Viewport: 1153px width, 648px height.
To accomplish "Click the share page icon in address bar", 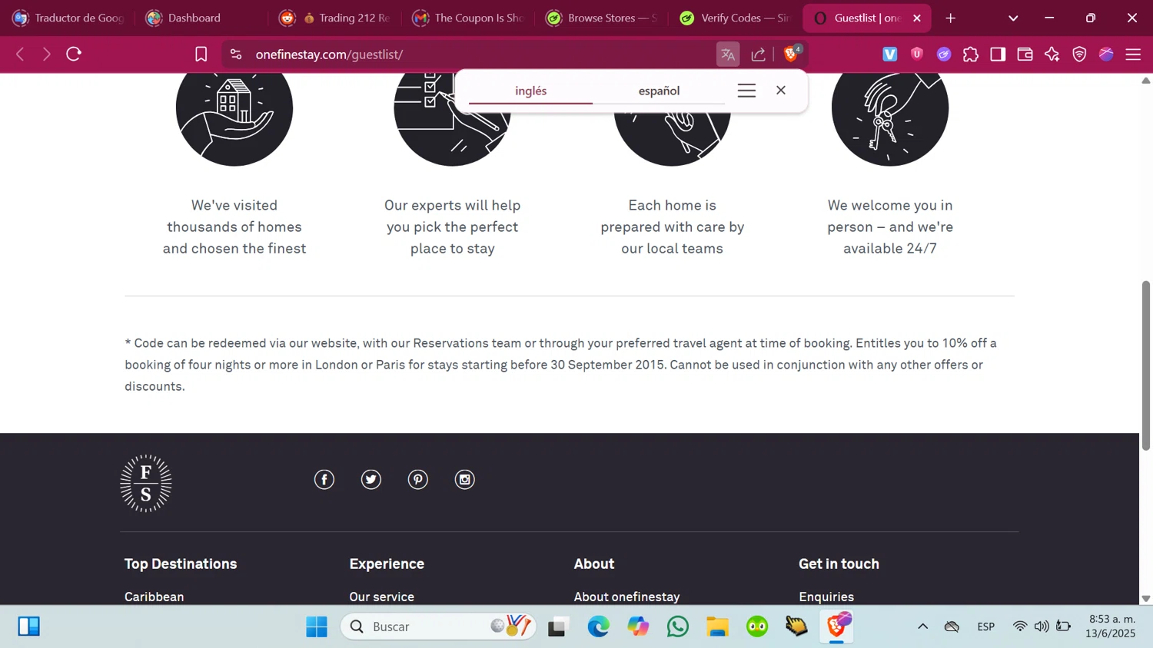I will pos(759,55).
